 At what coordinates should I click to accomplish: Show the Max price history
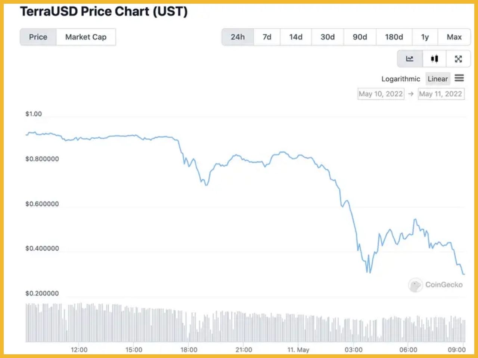click(454, 37)
